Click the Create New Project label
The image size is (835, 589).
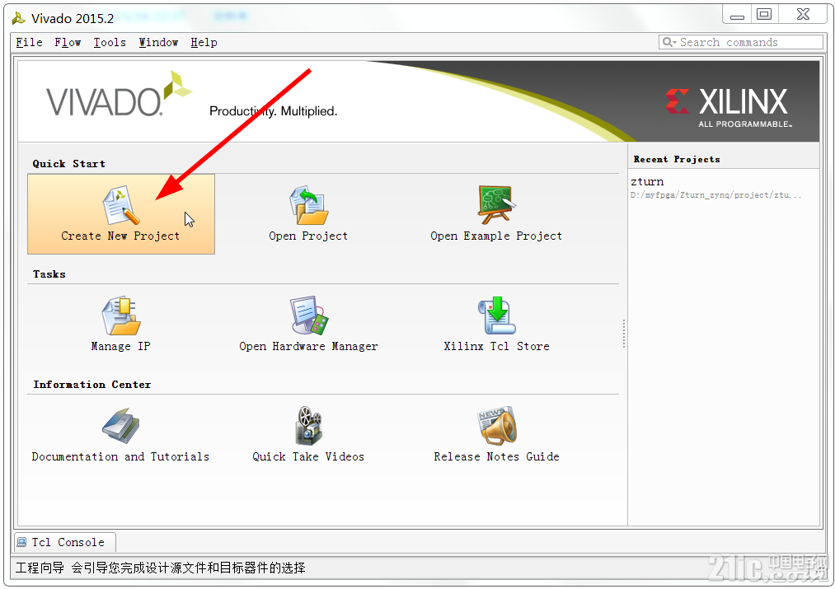[x=120, y=236]
